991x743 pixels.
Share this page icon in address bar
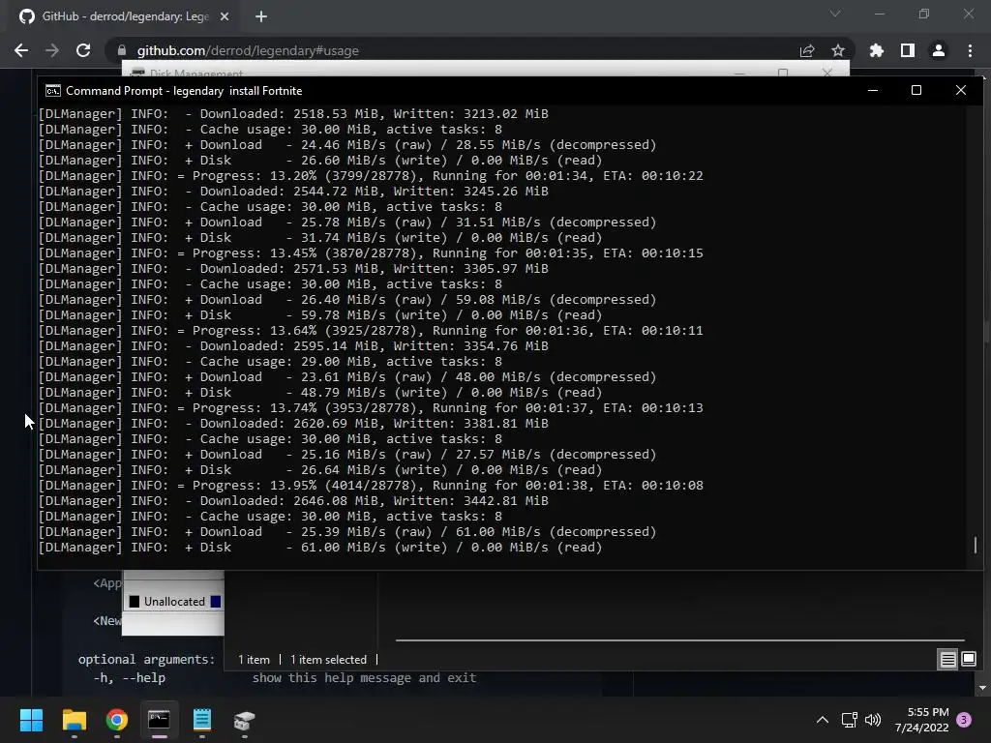coord(807,50)
